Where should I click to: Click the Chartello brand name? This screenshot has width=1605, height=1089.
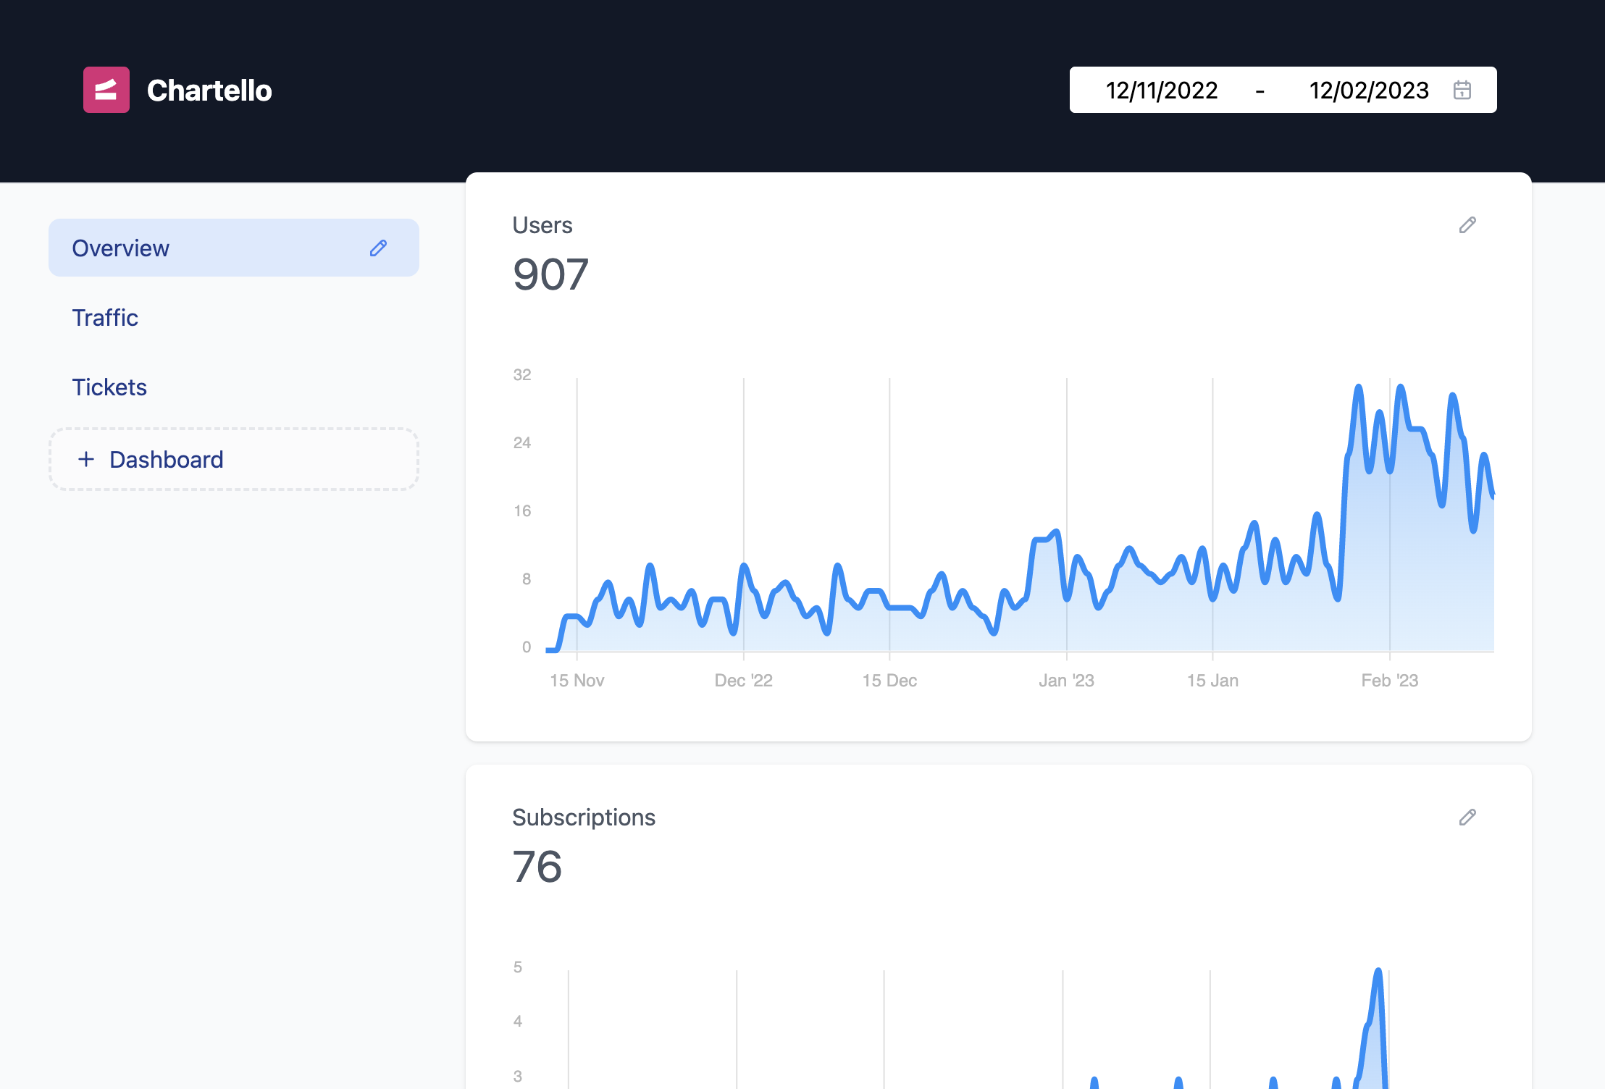[x=209, y=91]
